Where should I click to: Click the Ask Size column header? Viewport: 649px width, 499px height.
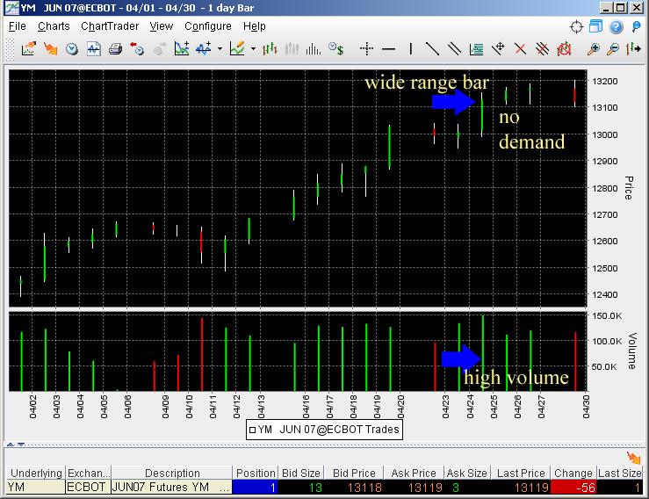(x=467, y=473)
